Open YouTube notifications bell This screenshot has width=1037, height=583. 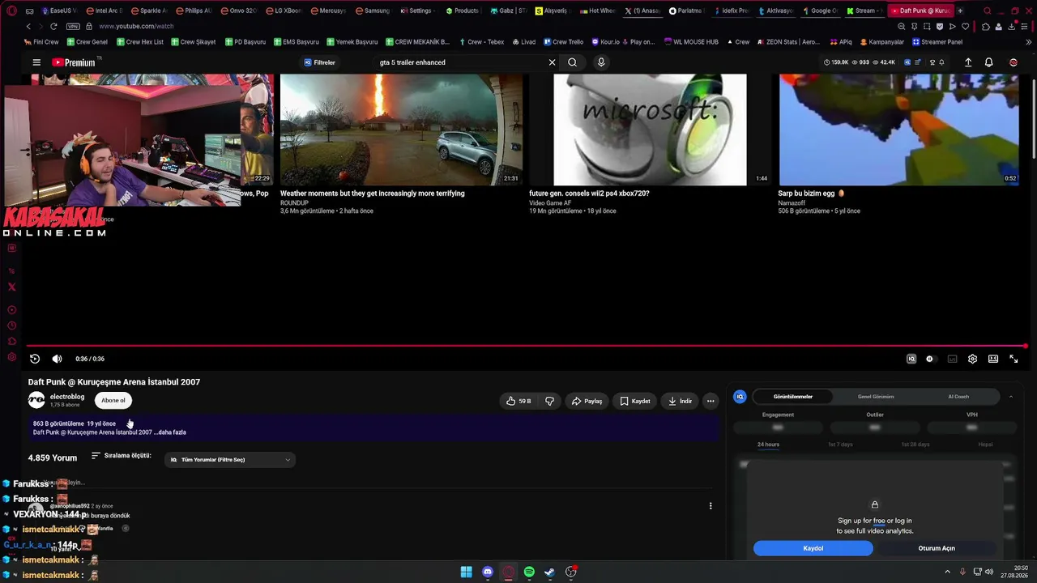pos(988,62)
